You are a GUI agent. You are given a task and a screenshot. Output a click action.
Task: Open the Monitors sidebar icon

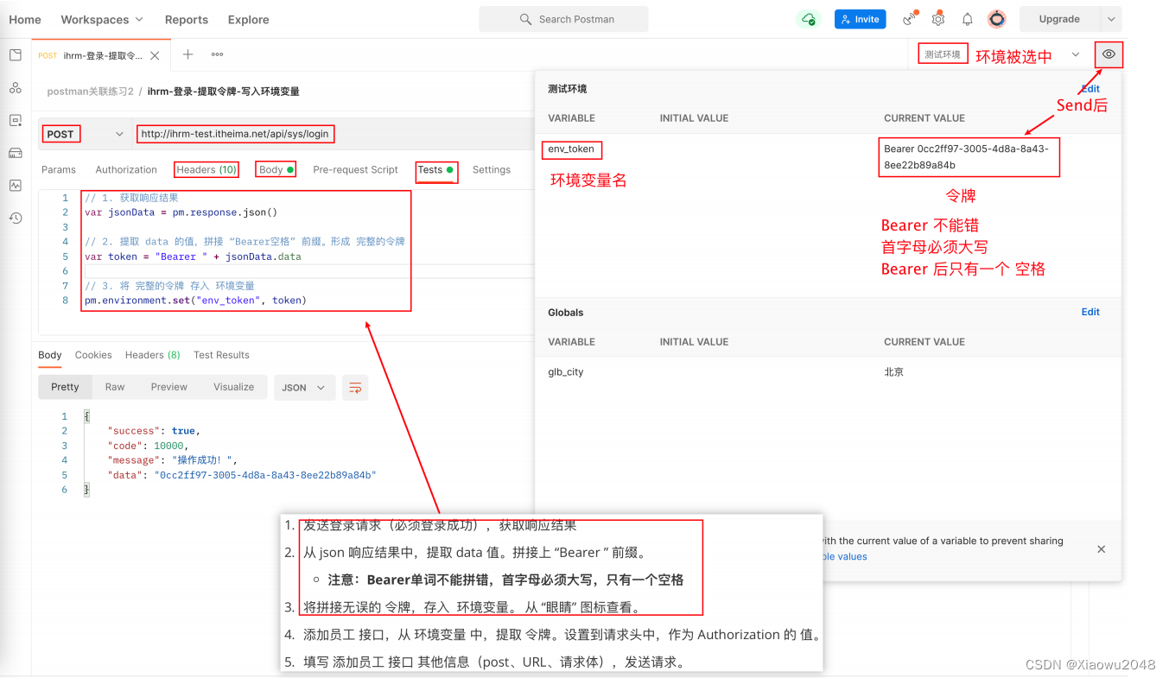click(15, 185)
